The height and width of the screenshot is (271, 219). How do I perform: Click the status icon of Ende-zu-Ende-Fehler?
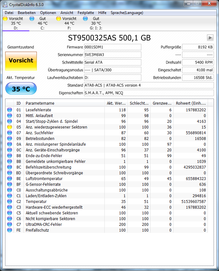[x=10, y=156]
